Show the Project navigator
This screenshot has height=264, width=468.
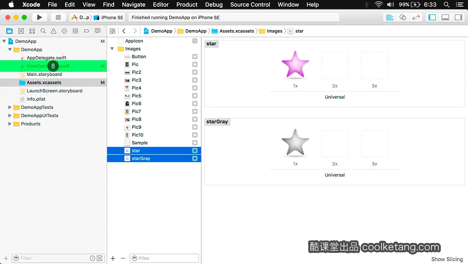tap(9, 31)
